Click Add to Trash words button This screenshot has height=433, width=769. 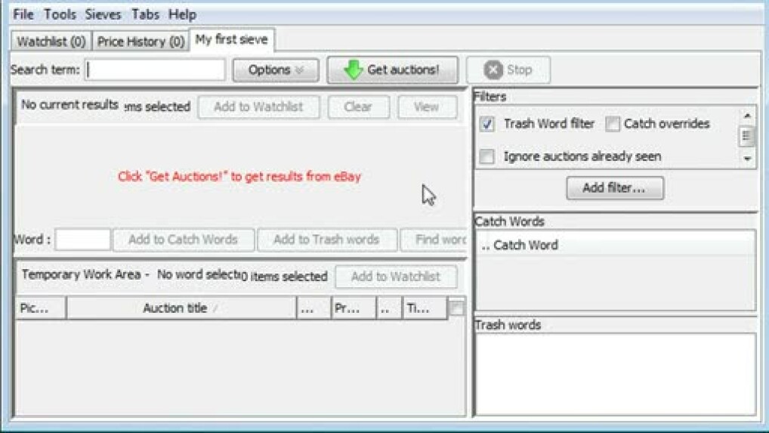click(326, 240)
